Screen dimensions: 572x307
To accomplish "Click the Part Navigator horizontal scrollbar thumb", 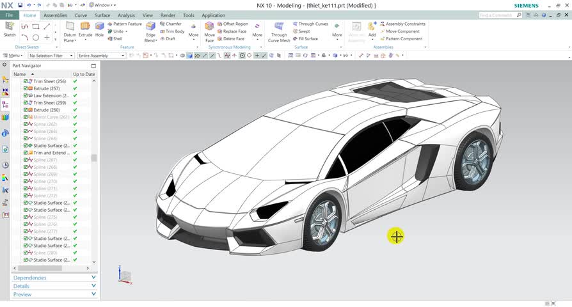I will click(40, 268).
